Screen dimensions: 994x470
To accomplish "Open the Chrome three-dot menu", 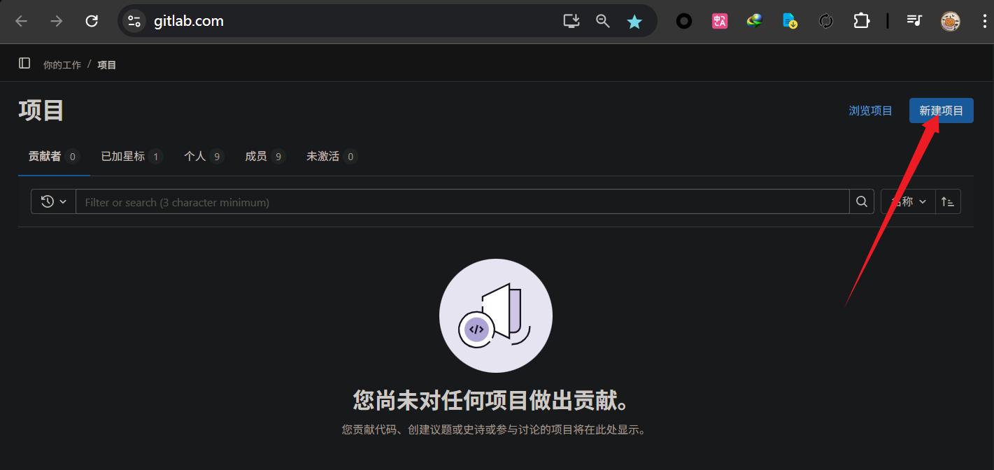I will click(x=984, y=21).
